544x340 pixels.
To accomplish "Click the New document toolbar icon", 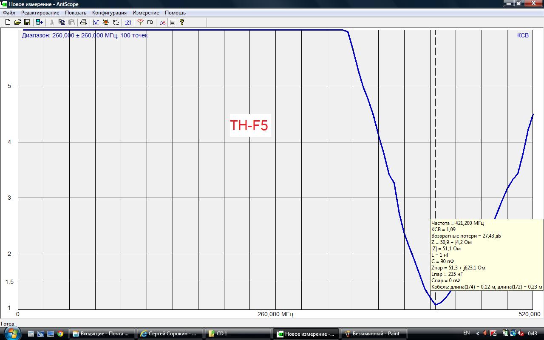I will 8,22.
